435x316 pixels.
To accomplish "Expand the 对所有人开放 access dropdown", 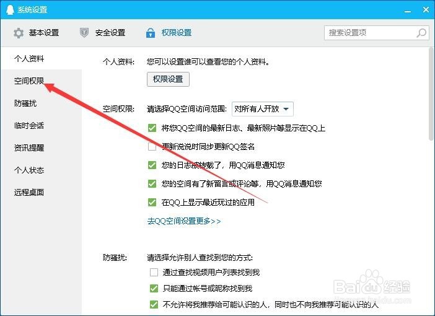I will pos(263,109).
